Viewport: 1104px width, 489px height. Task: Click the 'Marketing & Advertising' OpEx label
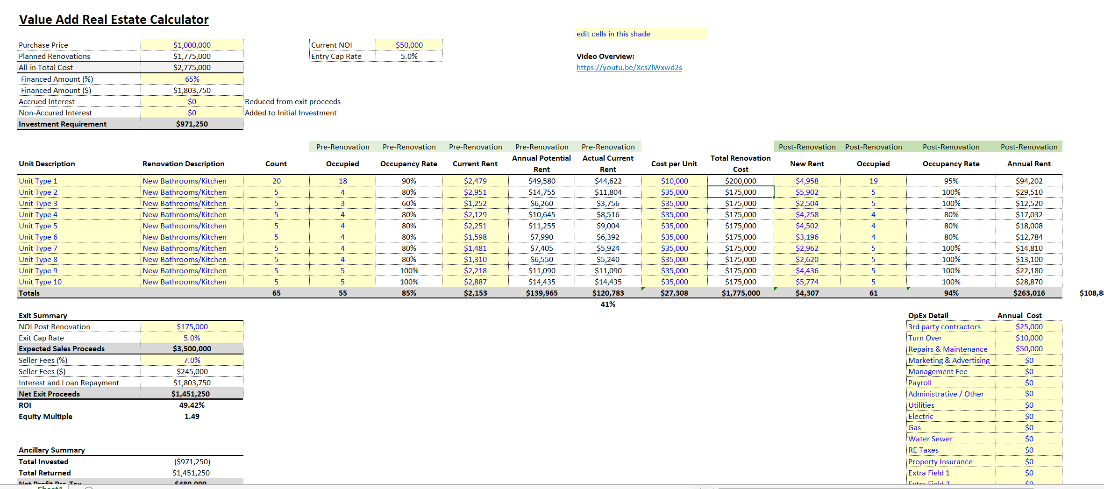coord(949,360)
